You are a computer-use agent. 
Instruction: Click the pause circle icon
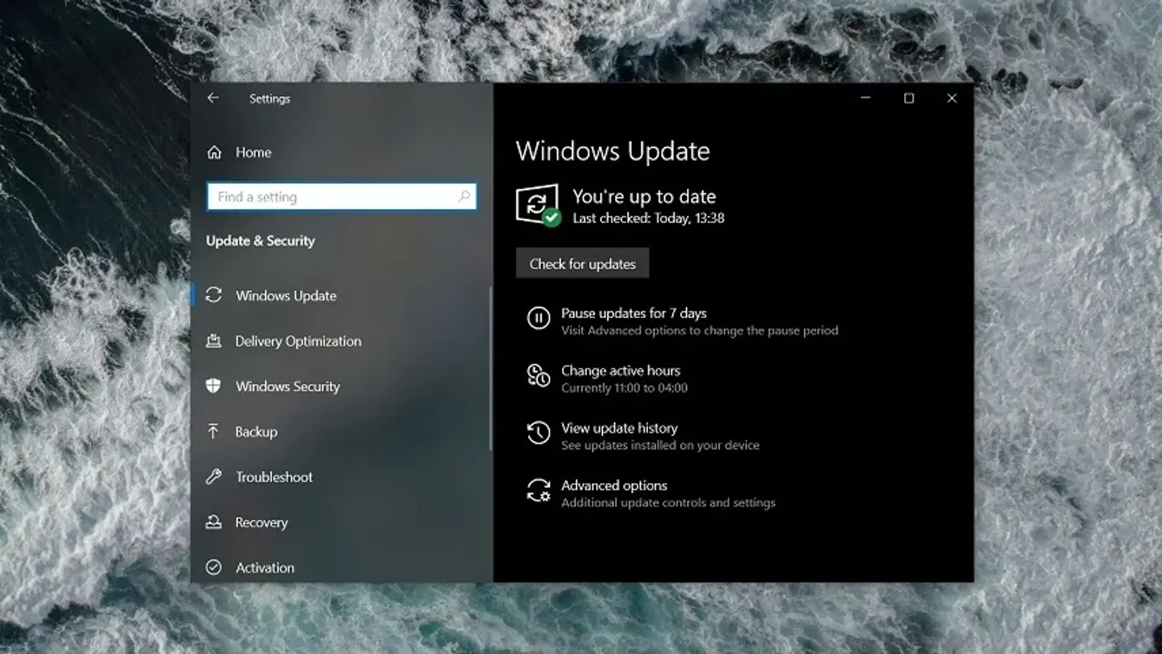[x=539, y=318]
